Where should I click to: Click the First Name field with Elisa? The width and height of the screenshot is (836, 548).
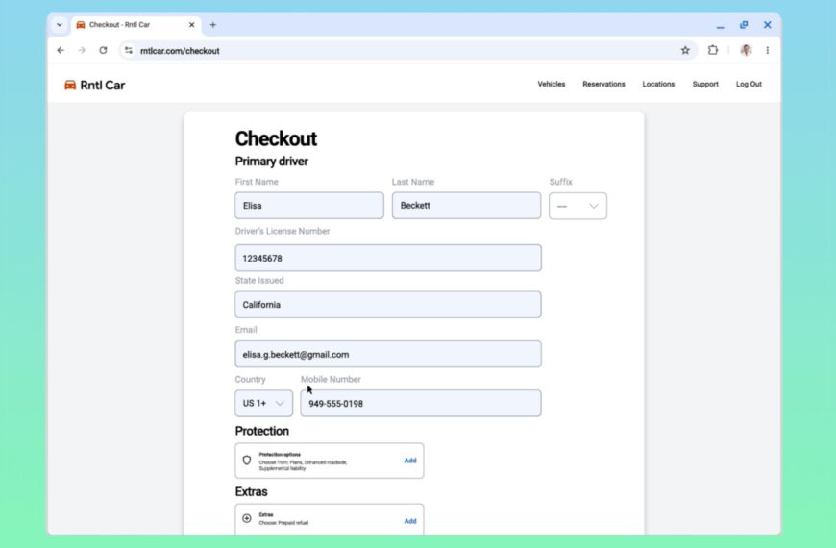coord(309,206)
